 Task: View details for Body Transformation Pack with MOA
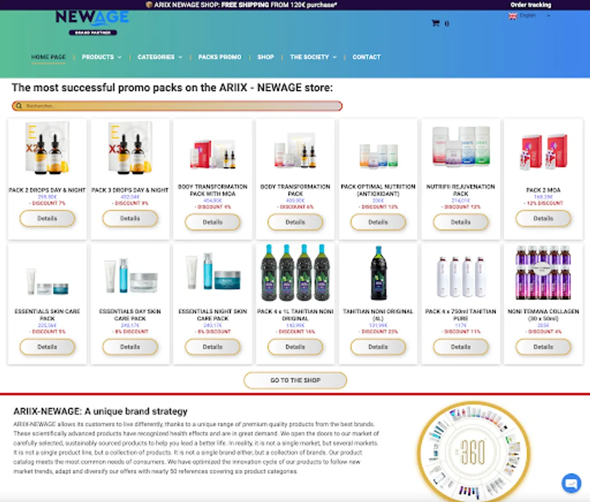coord(213,222)
